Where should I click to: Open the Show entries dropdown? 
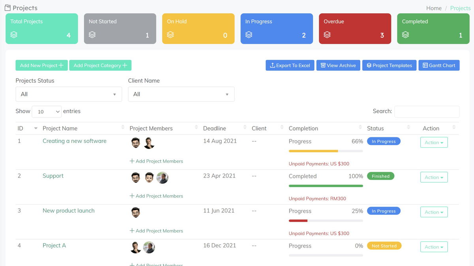pos(46,111)
